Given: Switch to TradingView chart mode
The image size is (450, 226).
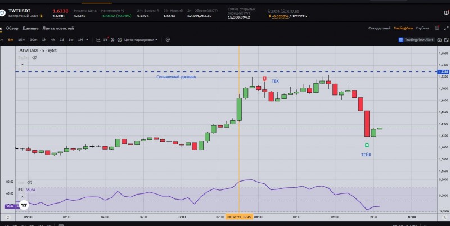Looking at the screenshot, I should 403,28.
